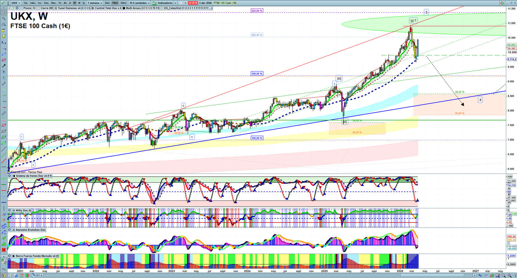Activate the magnifier zoom tool
The height and width of the screenshot is (278, 517).
click(x=4, y=18)
